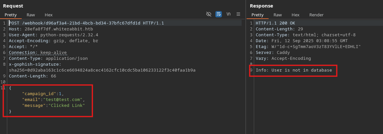Toggle the line wrap icon

pyautogui.click(x=219, y=14)
